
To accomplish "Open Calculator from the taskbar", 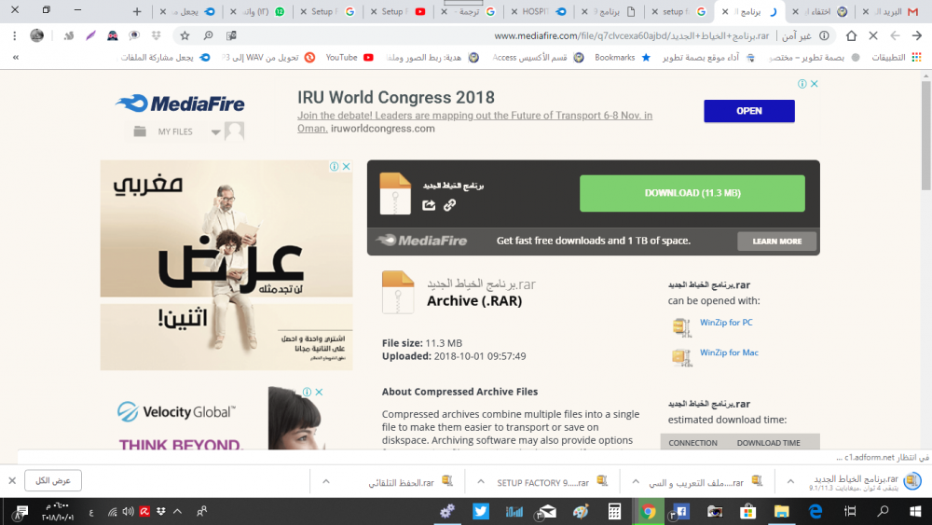I will 614,511.
